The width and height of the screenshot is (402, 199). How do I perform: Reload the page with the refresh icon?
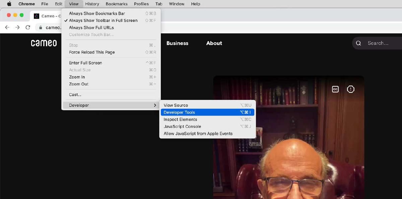coord(28,27)
